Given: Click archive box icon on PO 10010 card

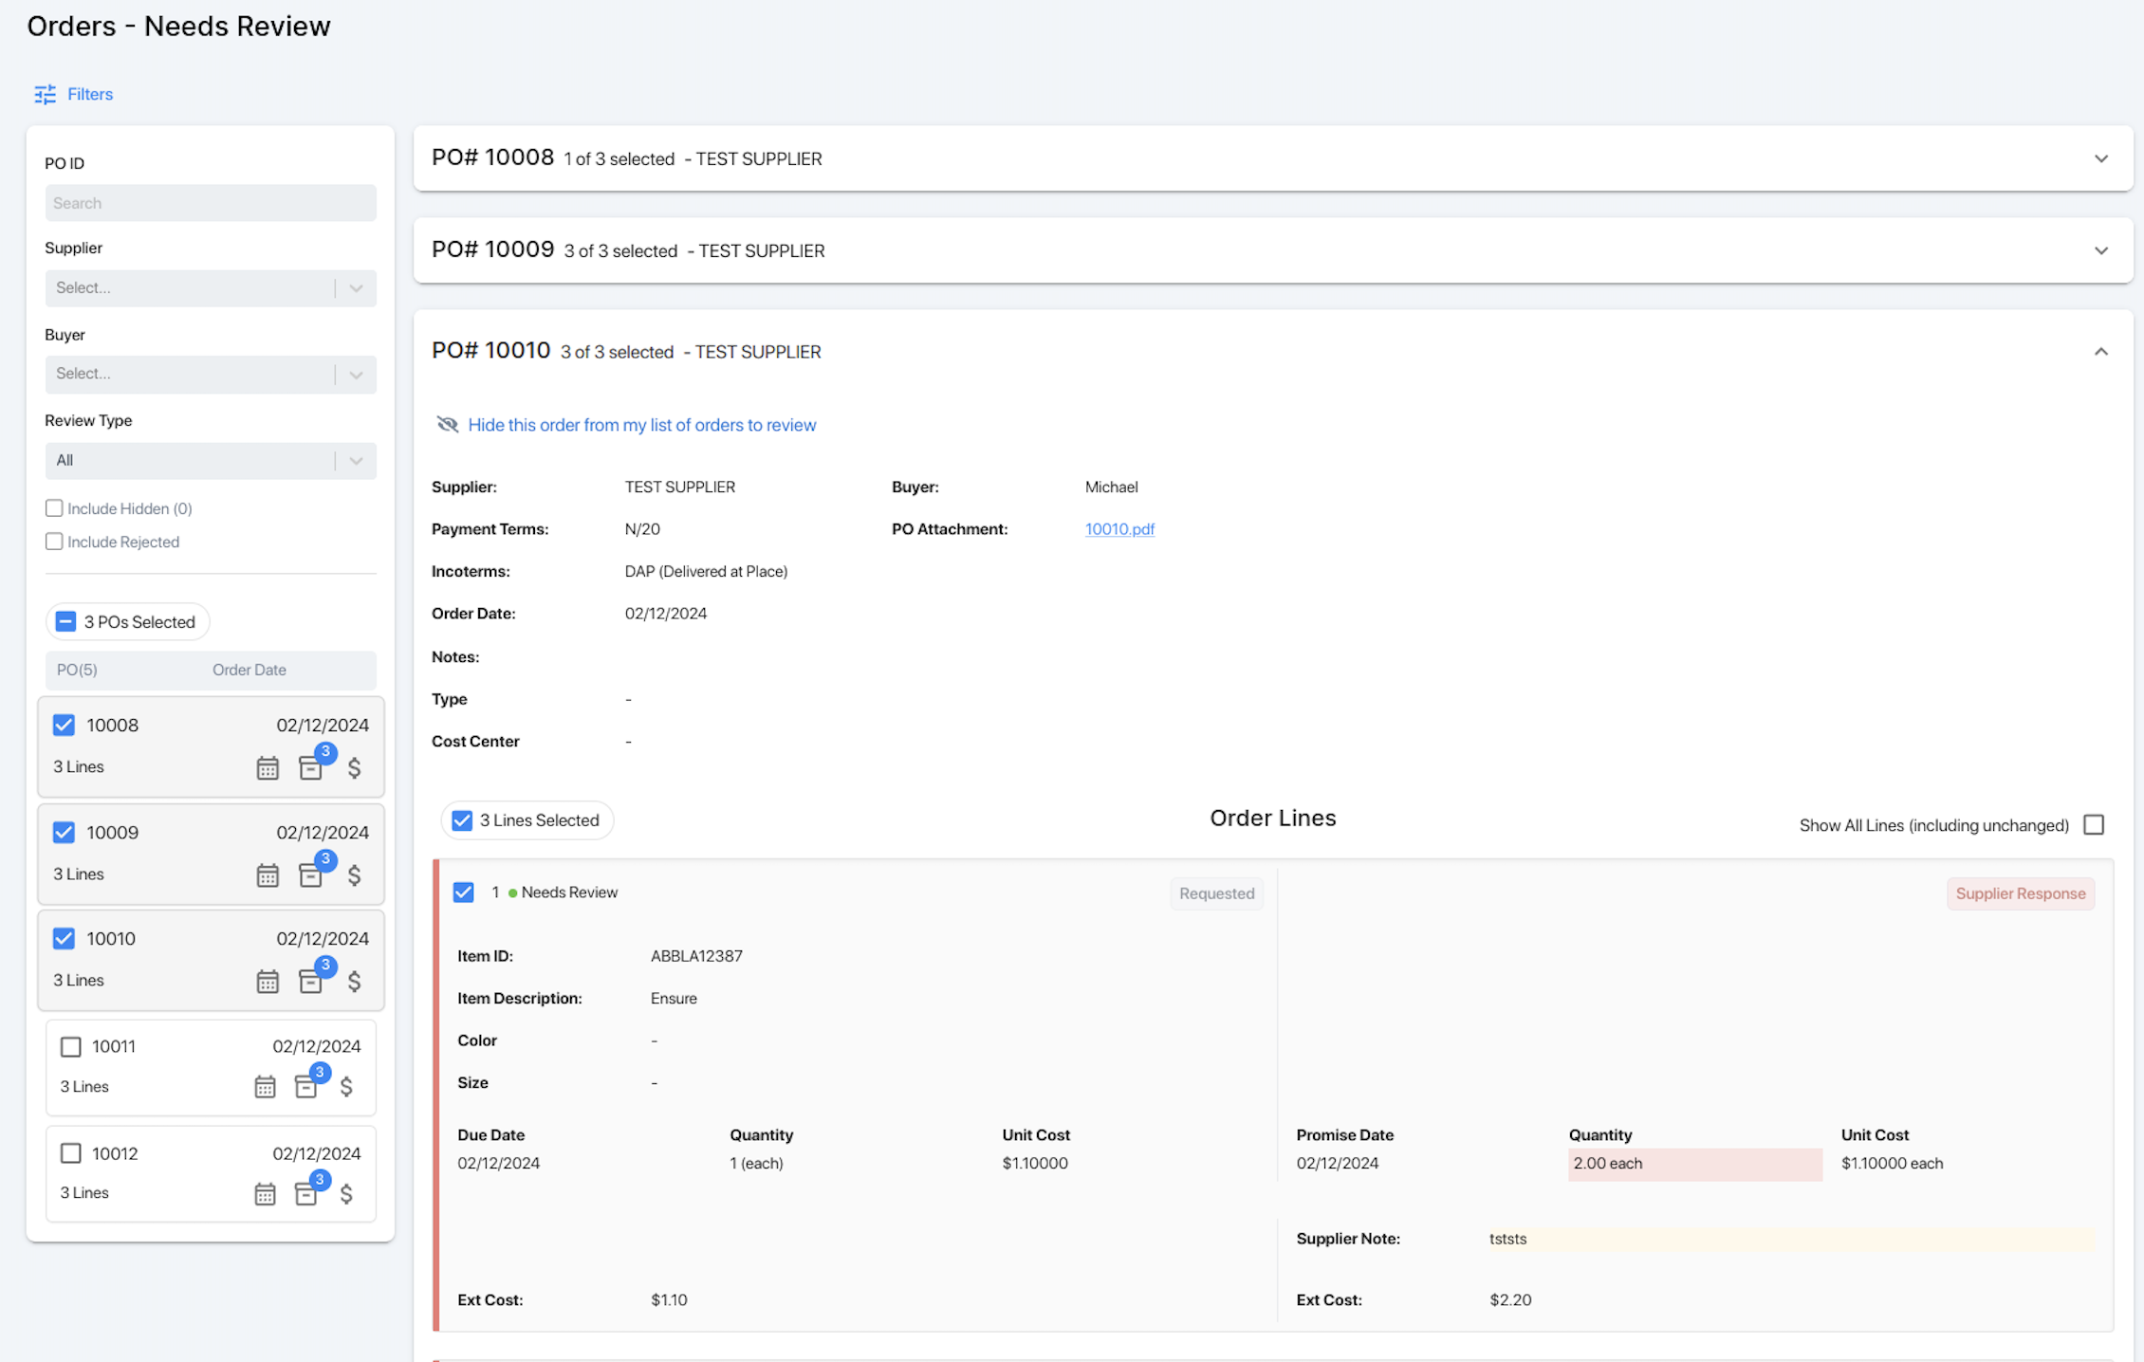Looking at the screenshot, I should (x=310, y=982).
